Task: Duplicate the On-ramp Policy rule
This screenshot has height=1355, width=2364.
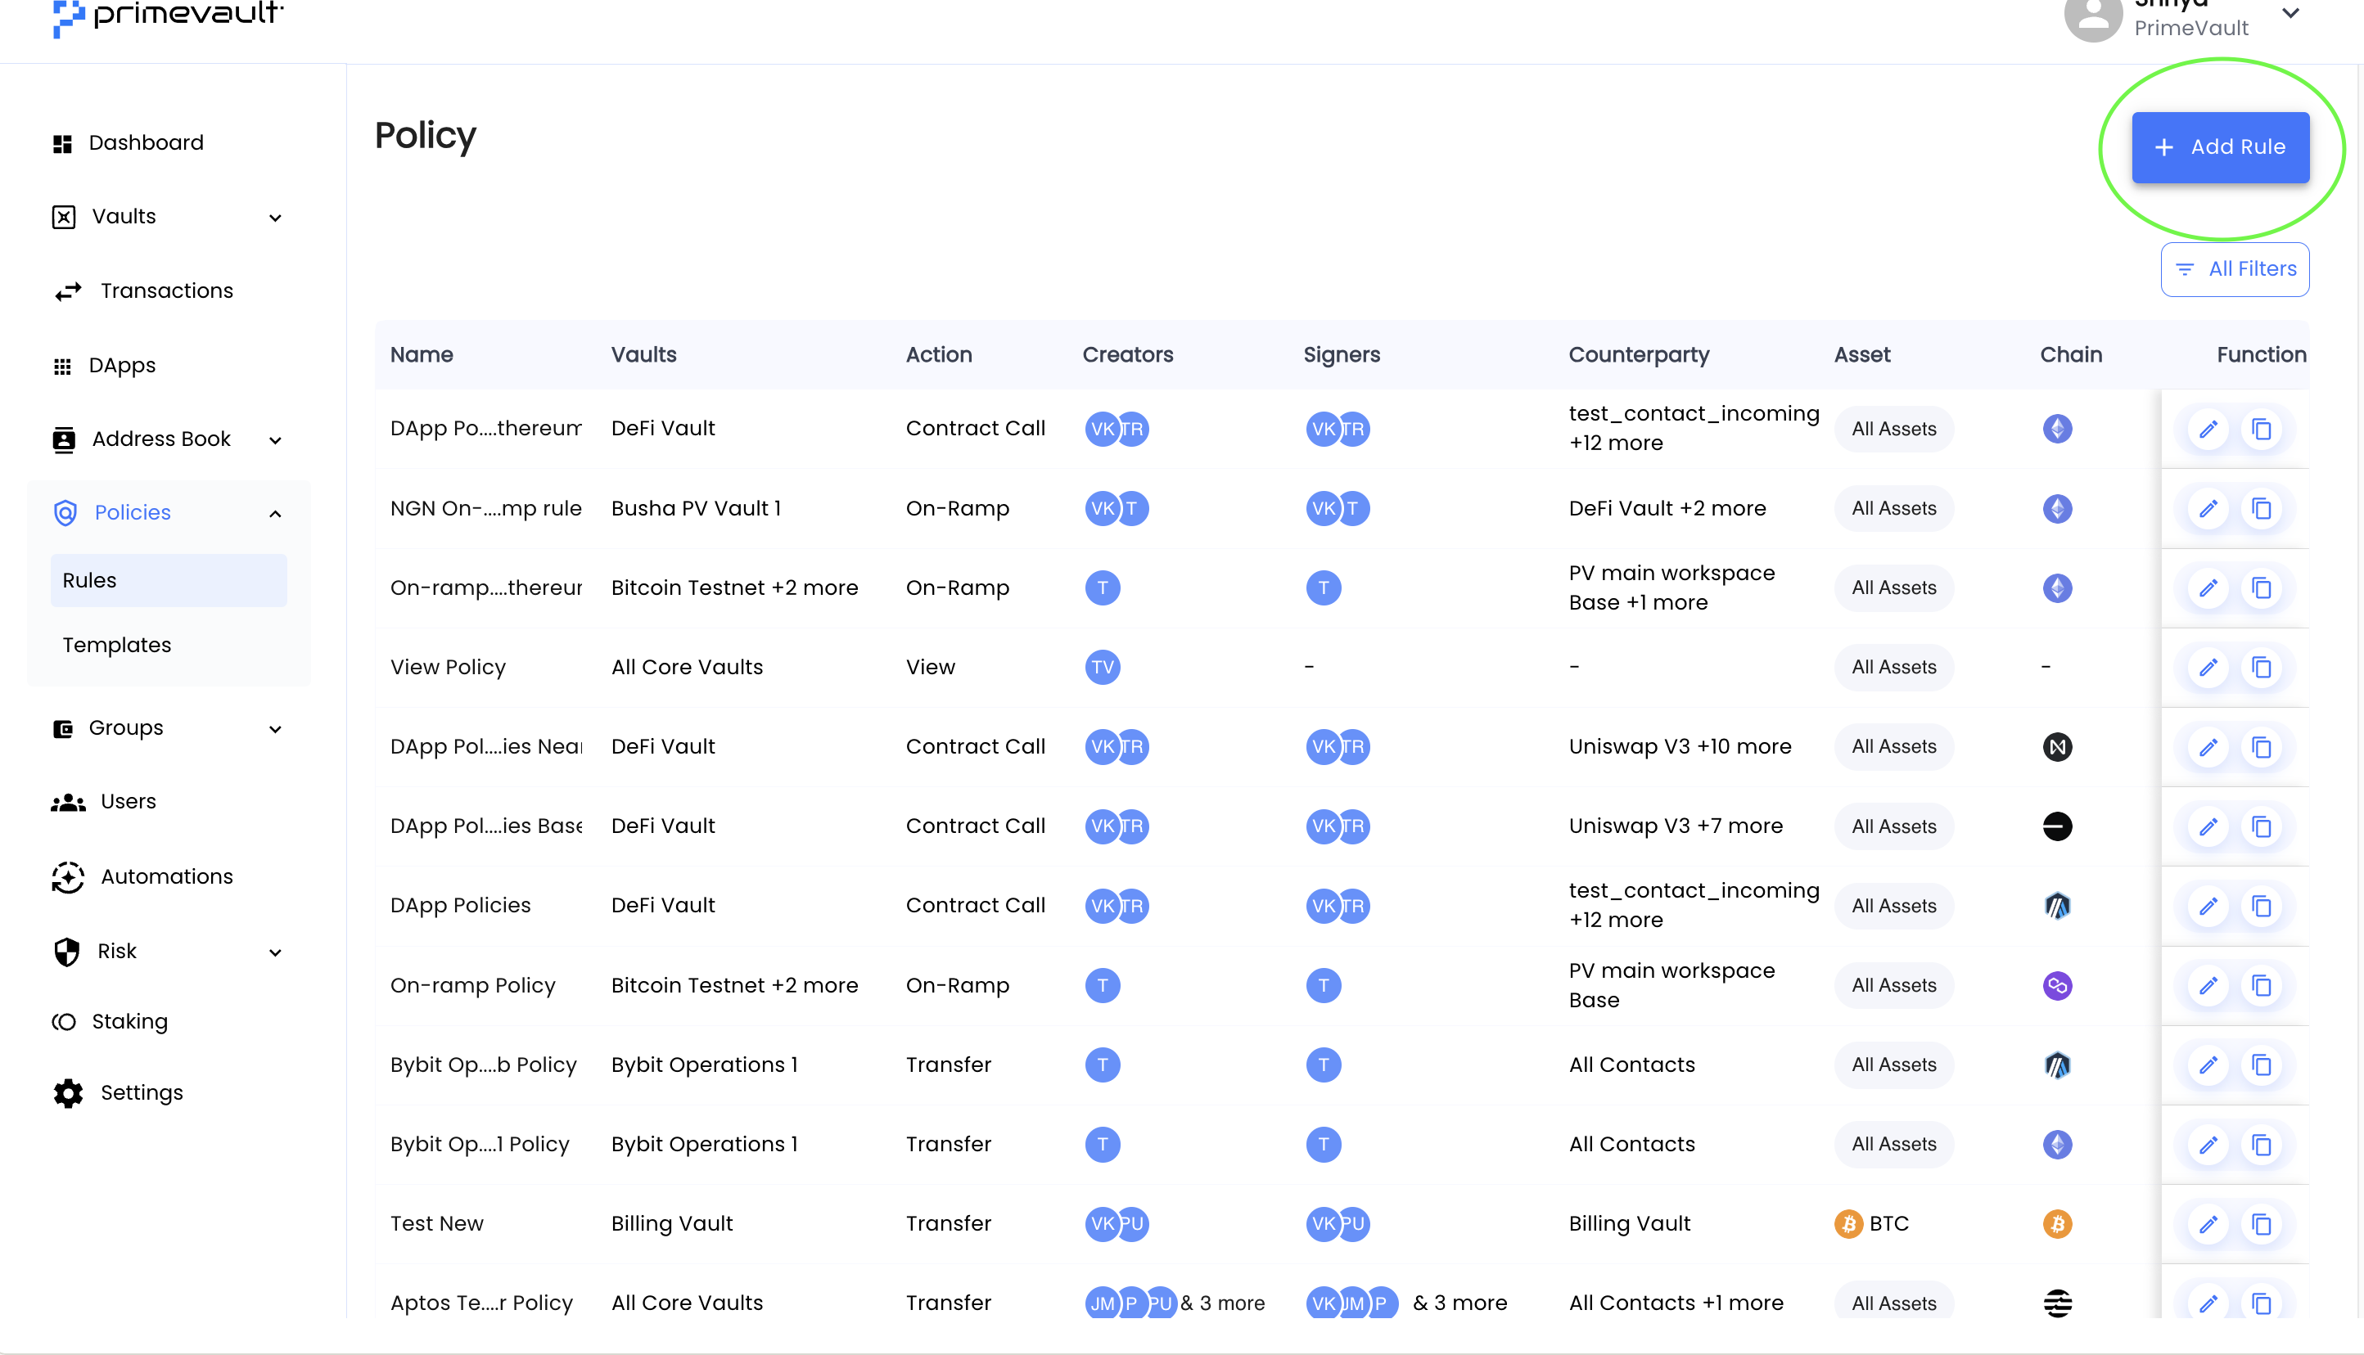Action: 2261,985
